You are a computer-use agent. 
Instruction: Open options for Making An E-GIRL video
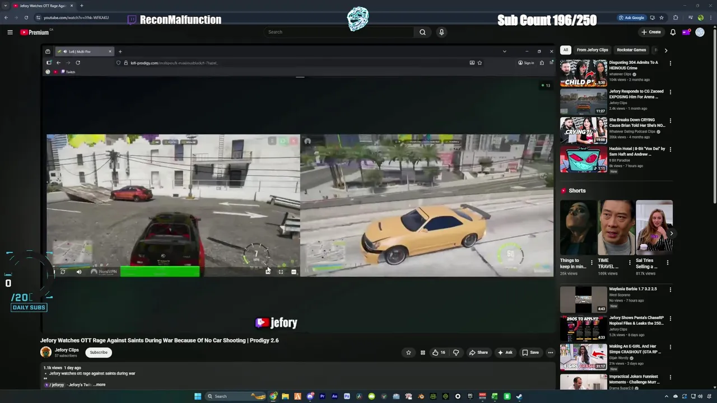[x=670, y=347]
